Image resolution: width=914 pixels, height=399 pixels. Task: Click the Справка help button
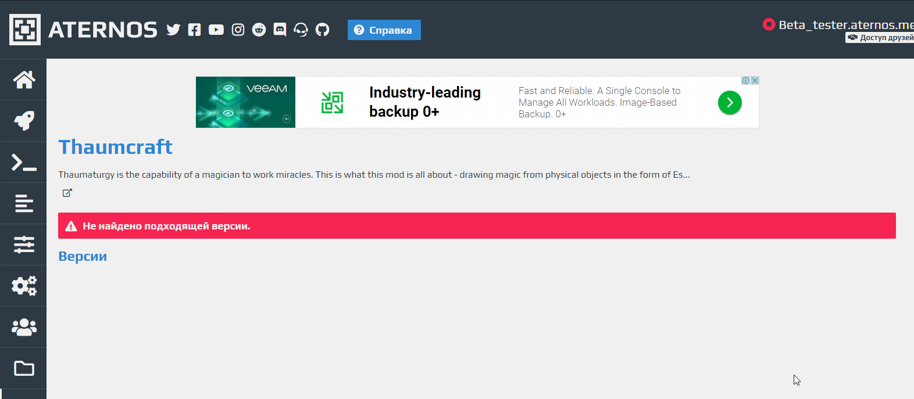coord(384,30)
